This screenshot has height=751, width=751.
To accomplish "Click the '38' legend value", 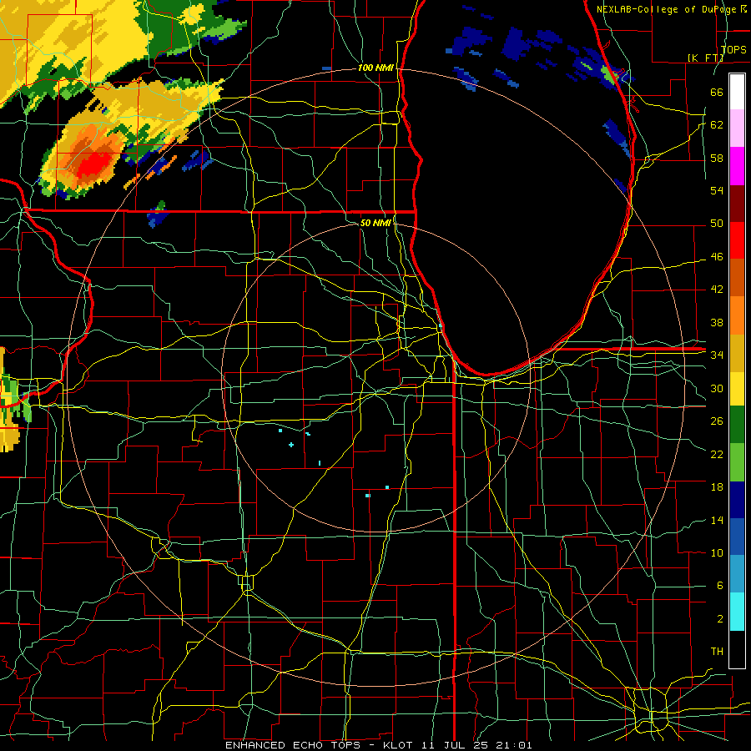I will click(717, 323).
